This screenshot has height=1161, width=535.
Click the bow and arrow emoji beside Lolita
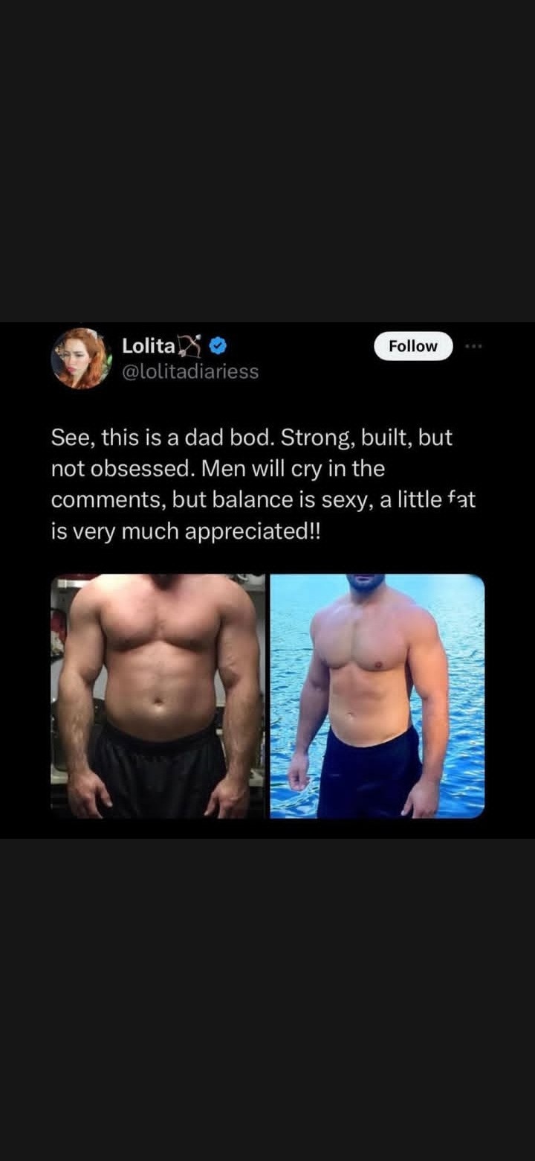pyautogui.click(x=190, y=345)
